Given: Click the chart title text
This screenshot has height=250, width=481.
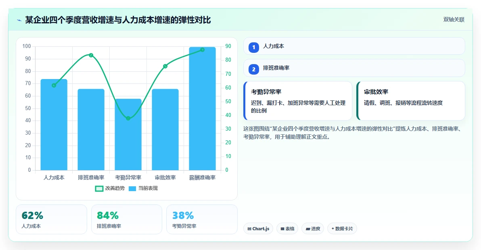Looking at the screenshot, I should click(x=118, y=20).
